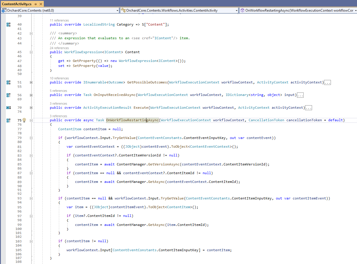Toggle the pin icon on ContentActivity.cs tab
Screen dimensions: 357x264
coord(35,4)
